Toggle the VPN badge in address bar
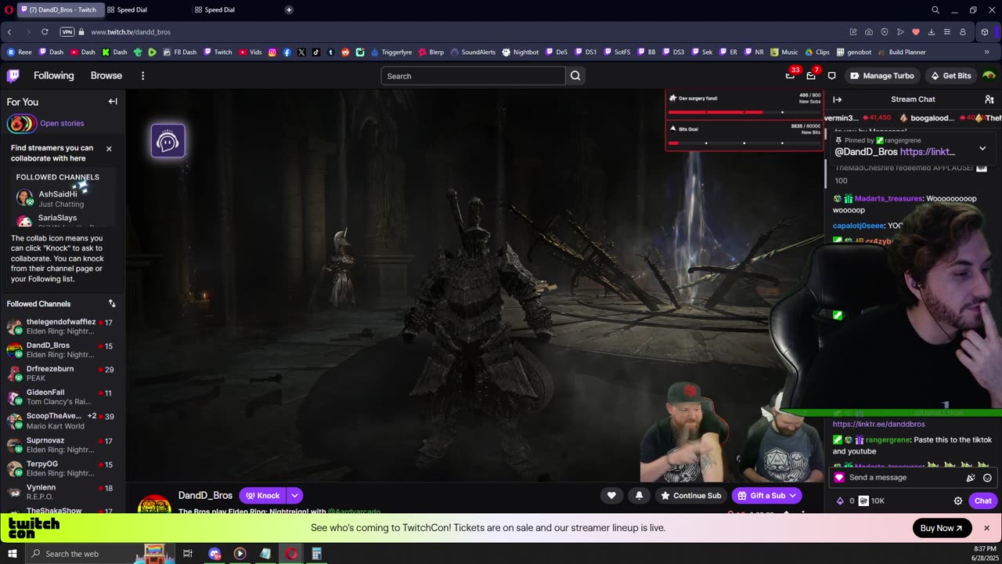This screenshot has width=1002, height=564. coord(67,31)
